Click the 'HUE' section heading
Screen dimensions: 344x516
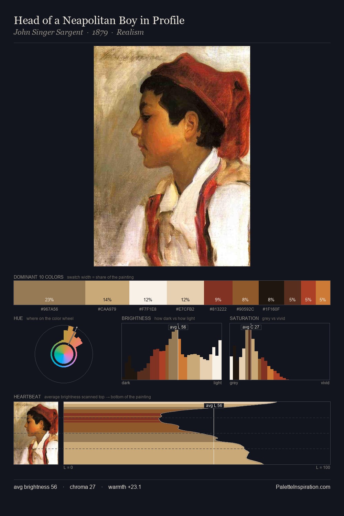[x=18, y=318]
